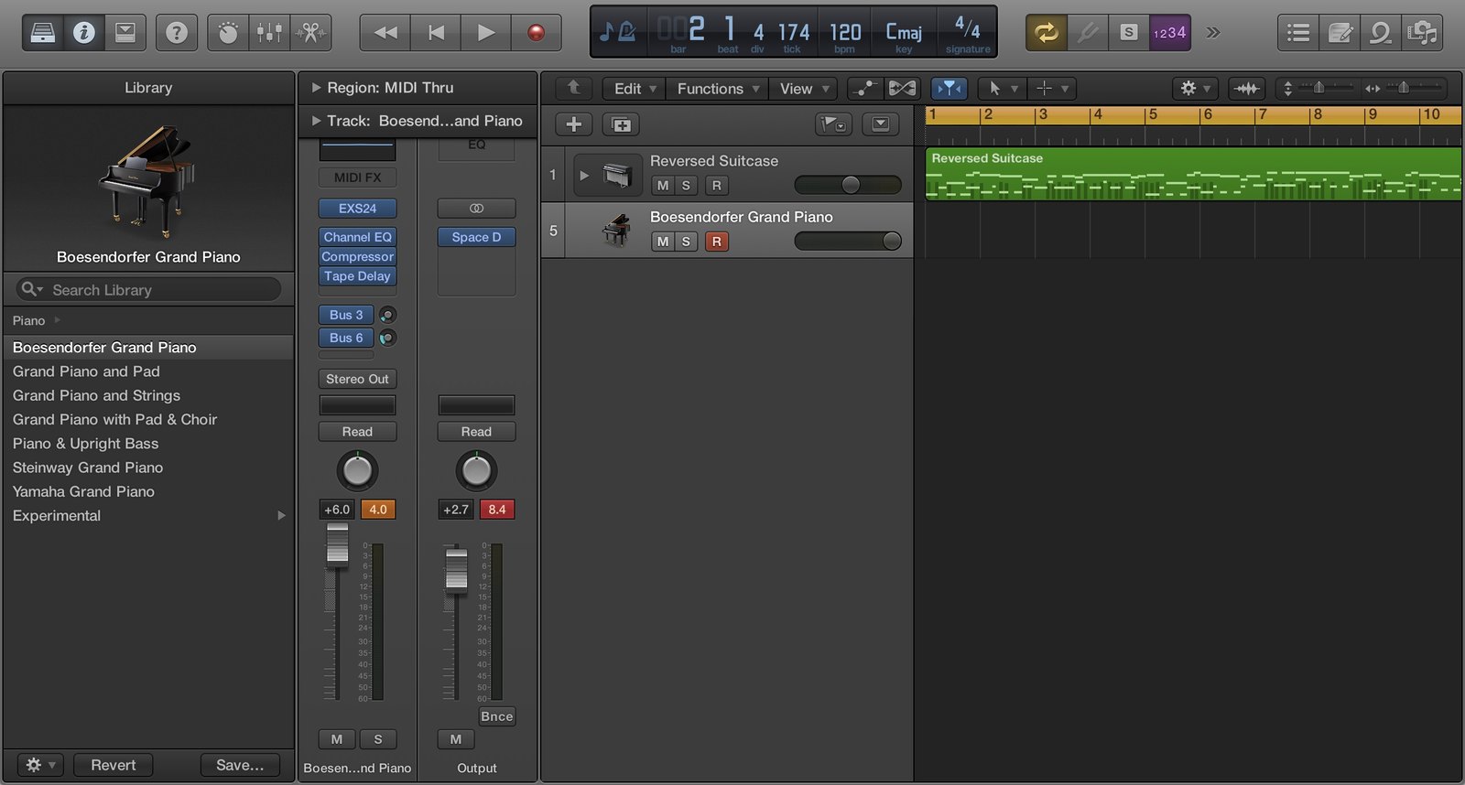
Task: Open the List Editors icon
Action: [1298, 33]
